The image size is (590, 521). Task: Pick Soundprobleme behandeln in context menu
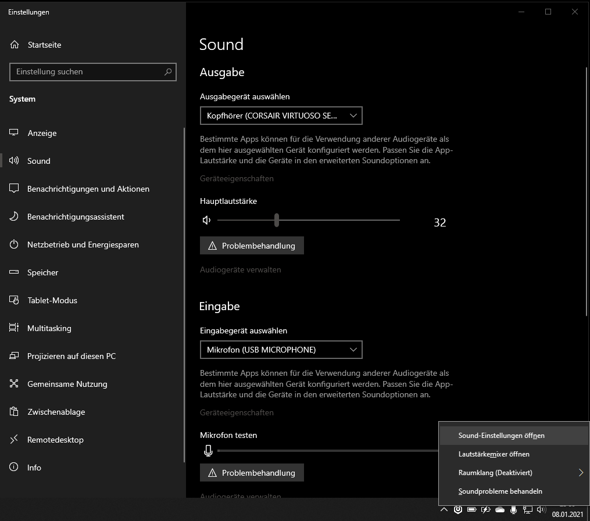pos(500,491)
